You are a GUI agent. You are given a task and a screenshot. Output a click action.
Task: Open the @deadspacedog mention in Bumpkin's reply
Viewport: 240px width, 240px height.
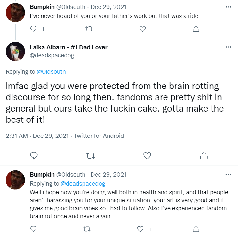click(x=83, y=184)
